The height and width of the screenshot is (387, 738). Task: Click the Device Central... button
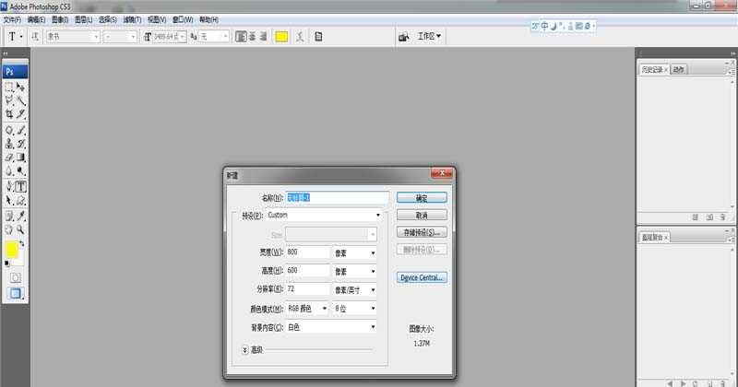tap(422, 276)
